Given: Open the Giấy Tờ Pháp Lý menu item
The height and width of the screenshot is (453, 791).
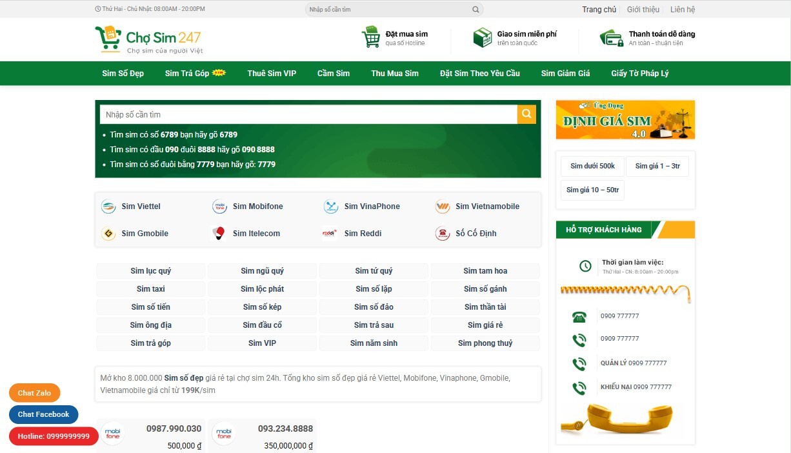Looking at the screenshot, I should pyautogui.click(x=640, y=74).
